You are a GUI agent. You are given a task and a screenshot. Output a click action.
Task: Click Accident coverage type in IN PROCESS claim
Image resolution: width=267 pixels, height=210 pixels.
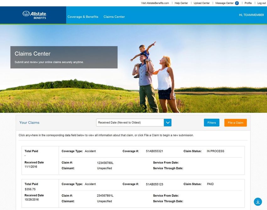[x=90, y=151]
